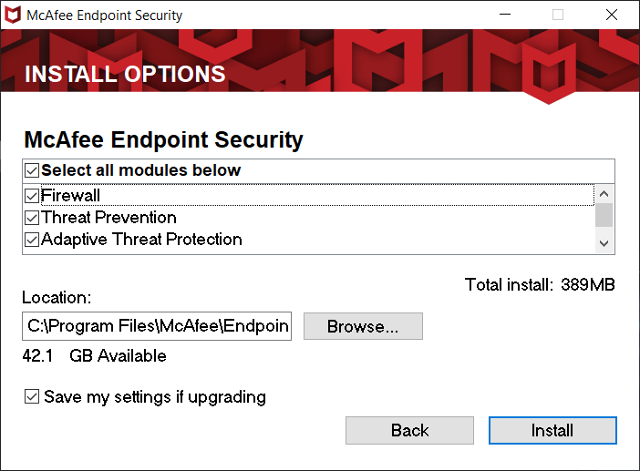The width and height of the screenshot is (640, 471).
Task: Minimize the installer window
Action: click(x=502, y=15)
